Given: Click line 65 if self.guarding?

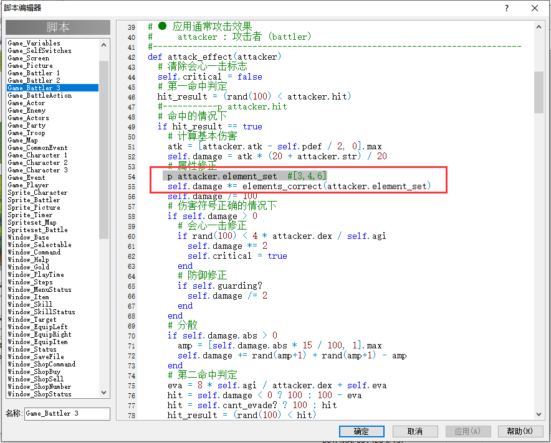Looking at the screenshot, I should click(x=219, y=286).
